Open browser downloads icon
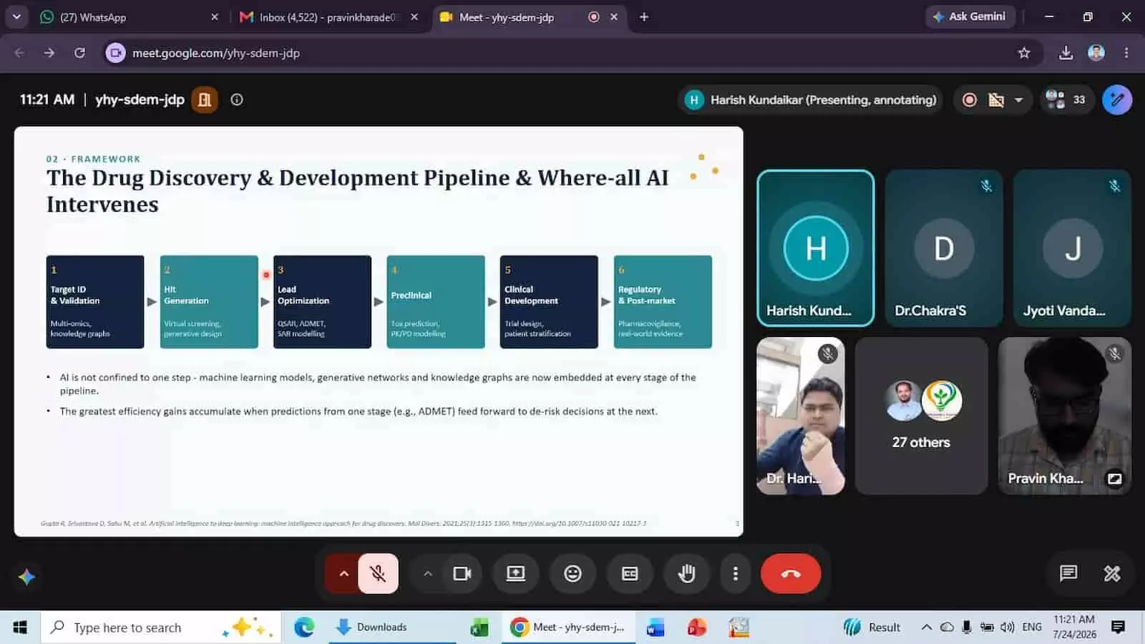Viewport: 1145px width, 644px height. 1066,53
